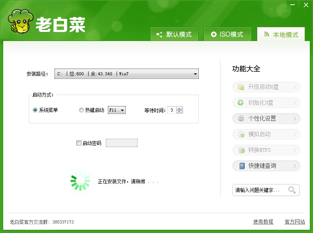Viewport: 313px width, 233px height.
Task: Decrease 等待时间 with down arrow
Action: coord(179,112)
